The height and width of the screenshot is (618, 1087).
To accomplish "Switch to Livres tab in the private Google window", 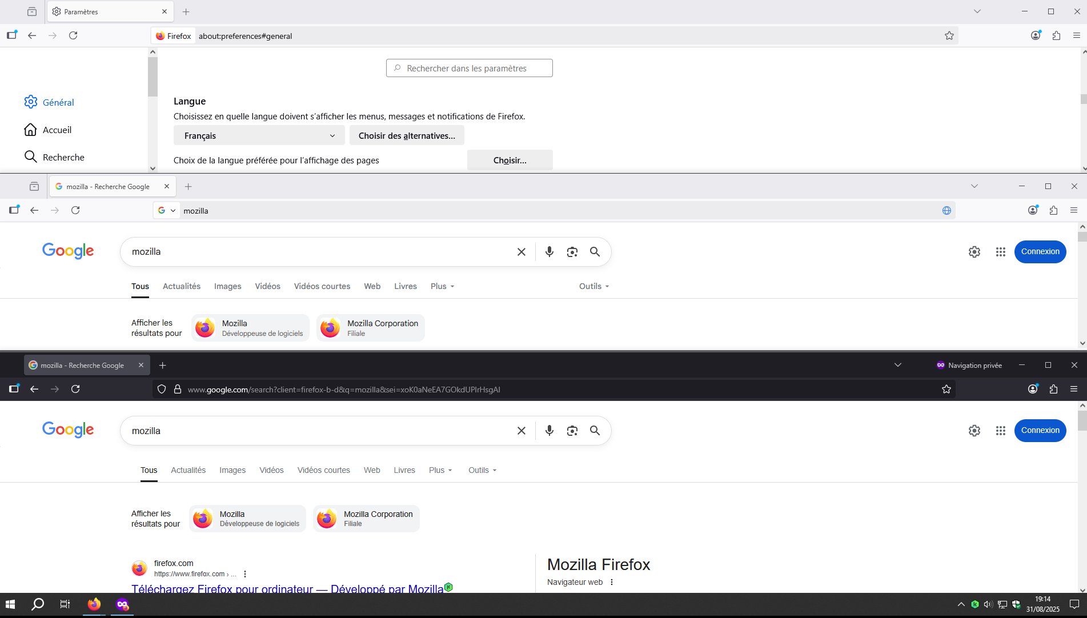I will [x=404, y=470].
